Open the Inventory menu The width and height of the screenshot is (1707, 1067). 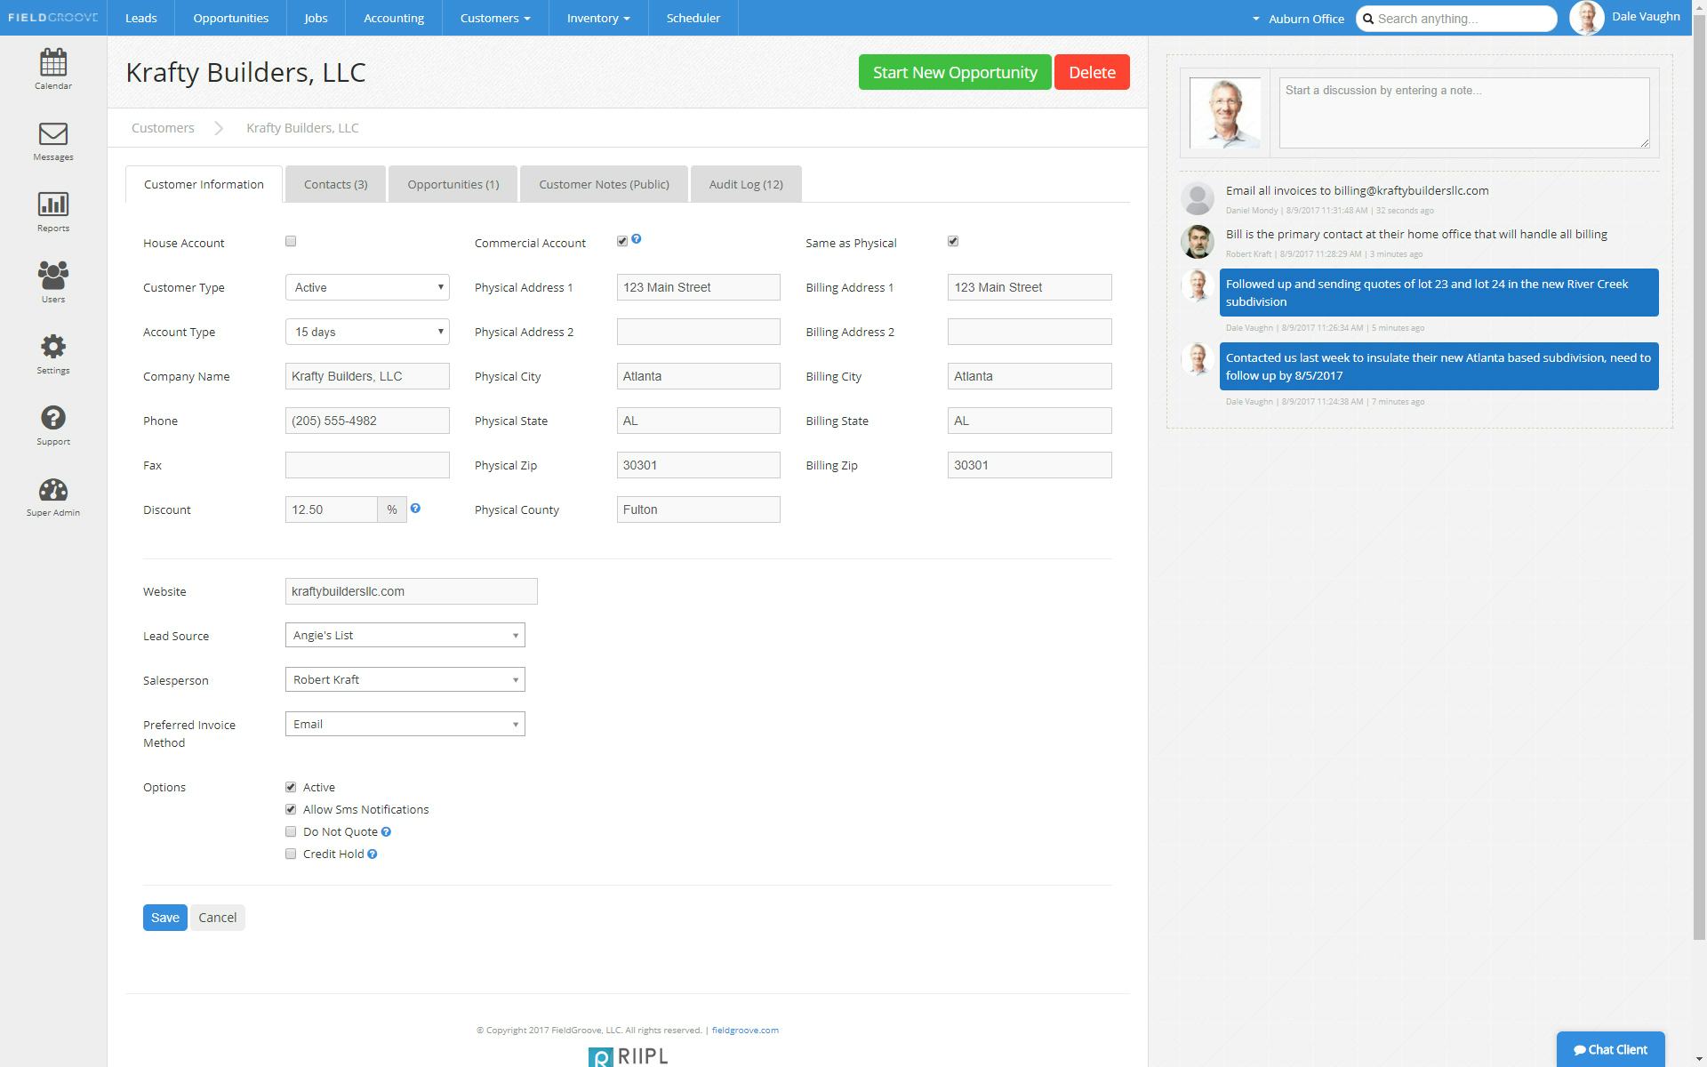597,18
